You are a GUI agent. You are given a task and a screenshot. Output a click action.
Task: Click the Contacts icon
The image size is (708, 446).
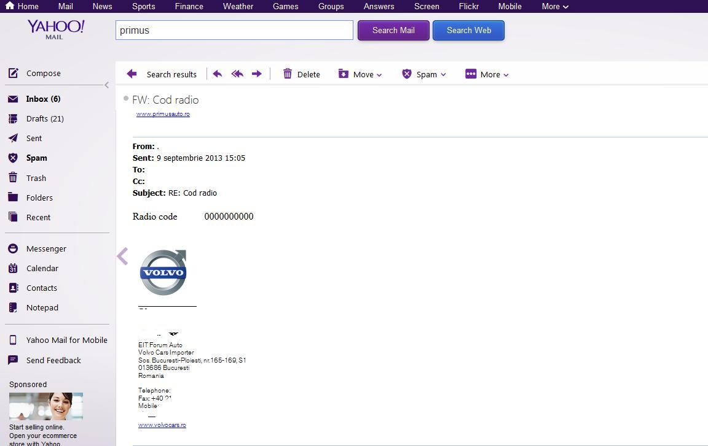(x=13, y=288)
